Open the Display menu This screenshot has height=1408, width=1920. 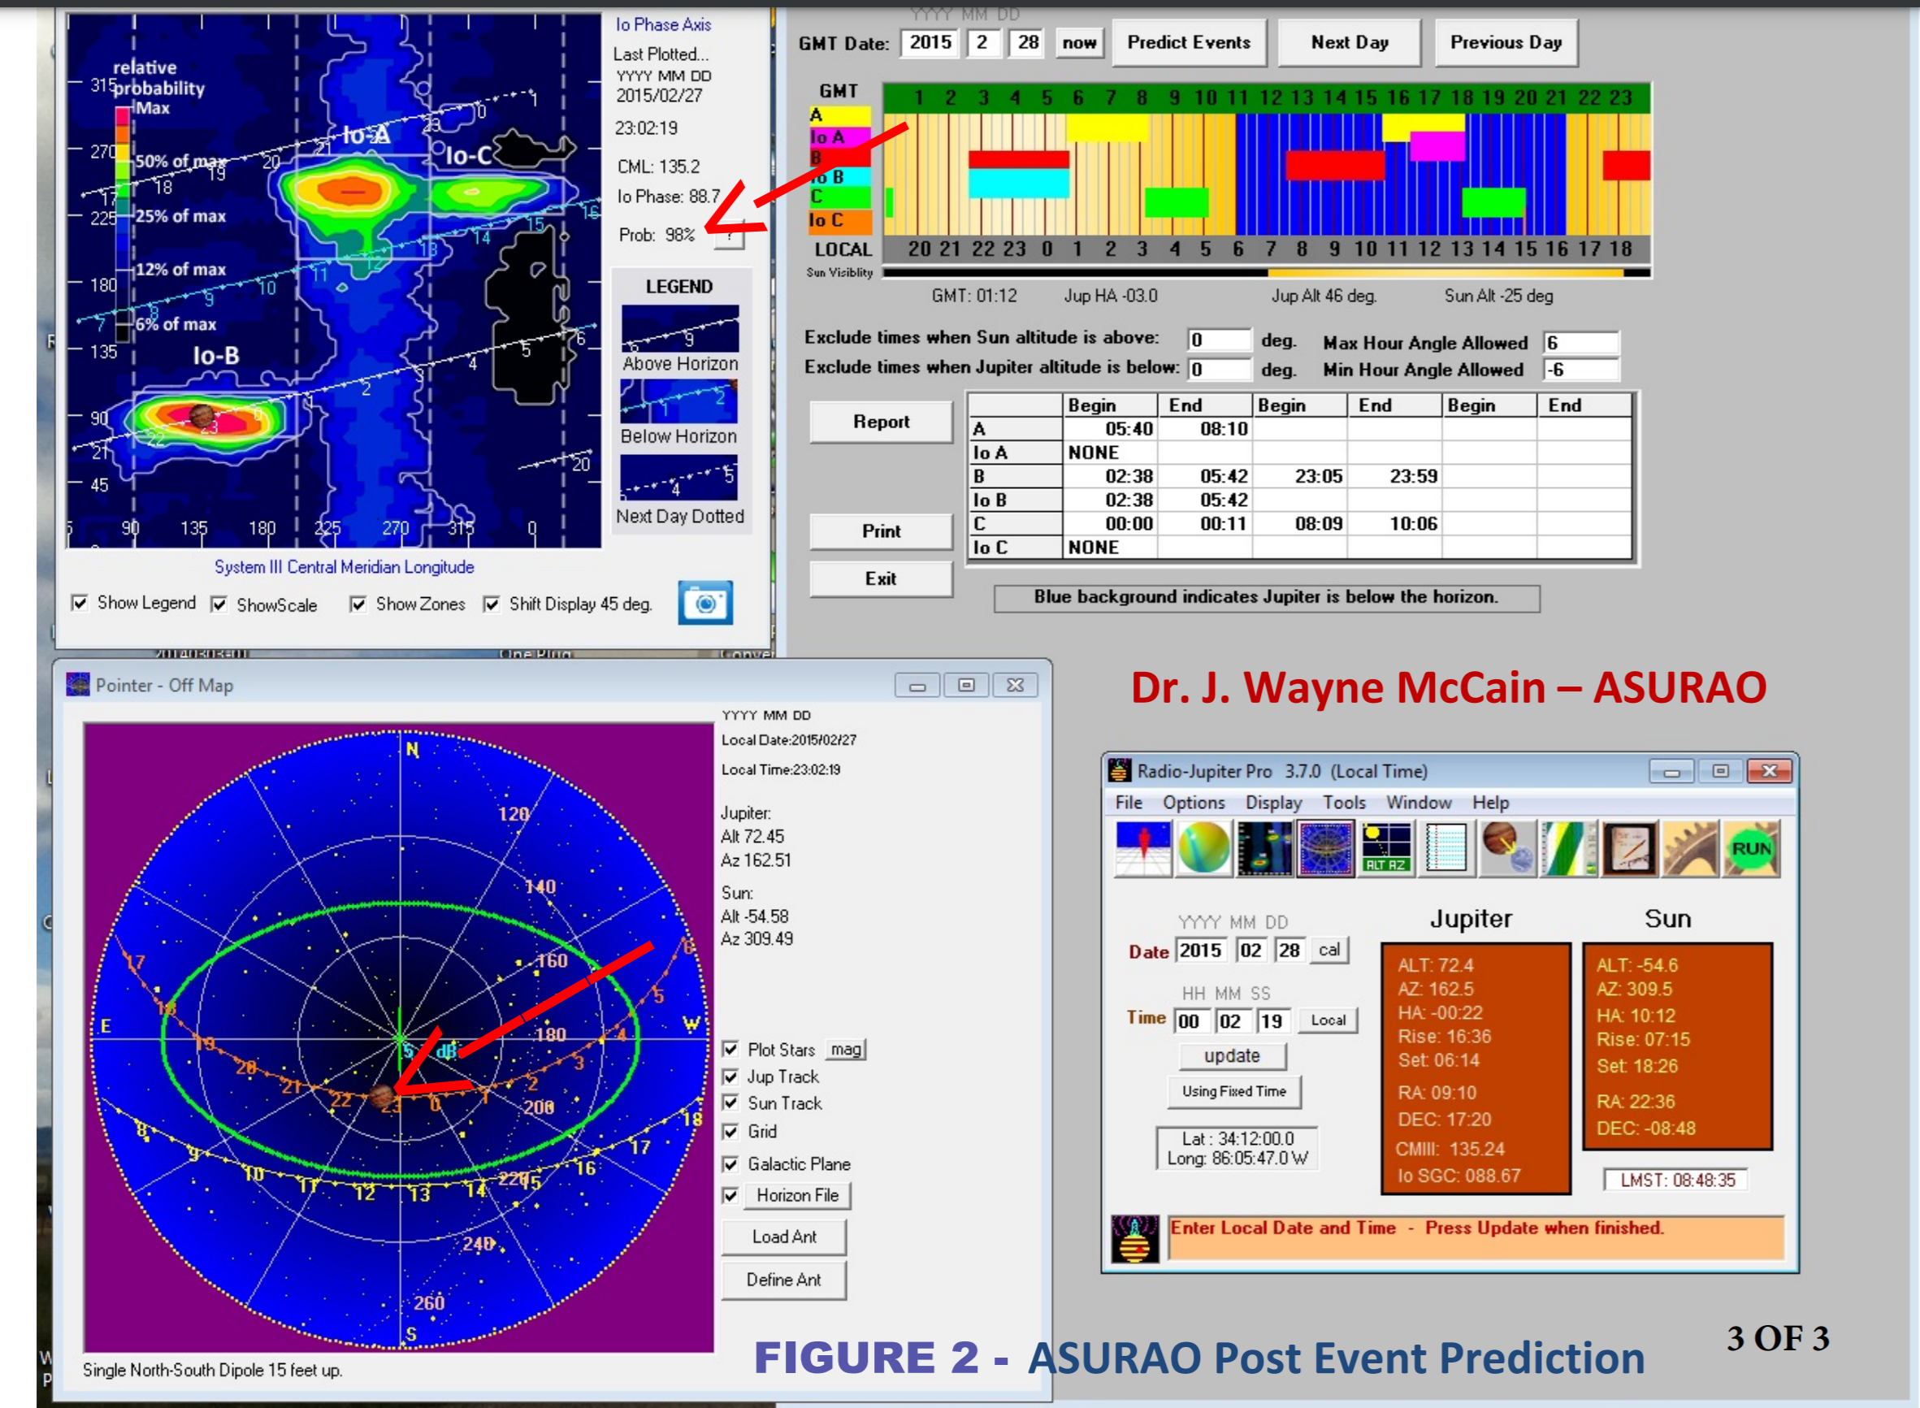coord(1273,803)
